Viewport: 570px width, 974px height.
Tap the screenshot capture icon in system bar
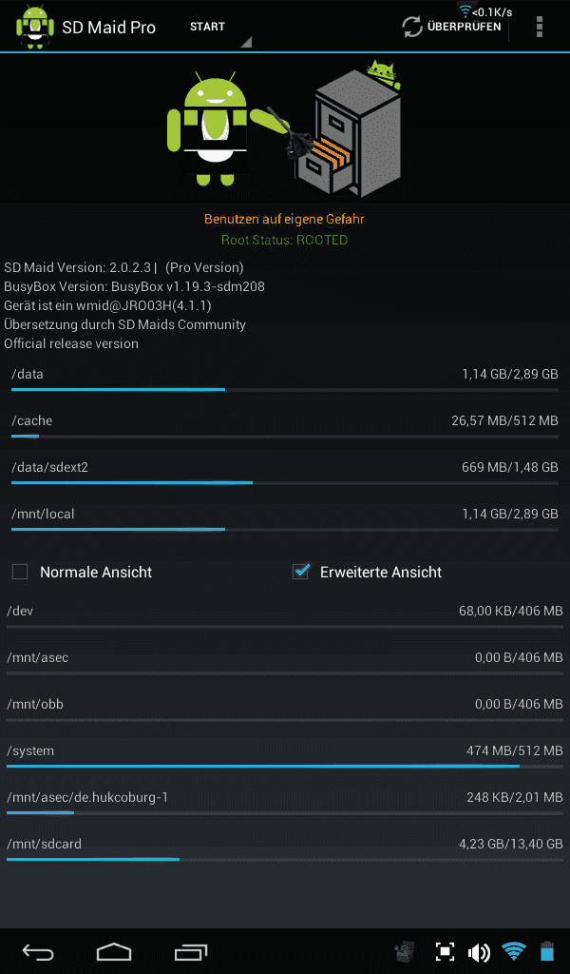click(x=445, y=951)
